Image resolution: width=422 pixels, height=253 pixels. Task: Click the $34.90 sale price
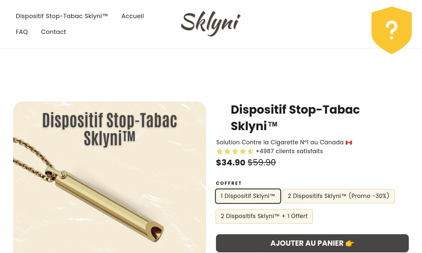(x=230, y=162)
